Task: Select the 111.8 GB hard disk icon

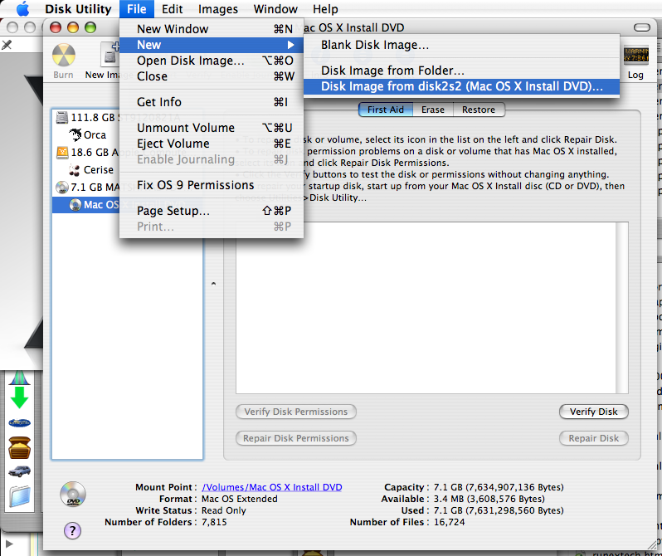Action: (62, 117)
